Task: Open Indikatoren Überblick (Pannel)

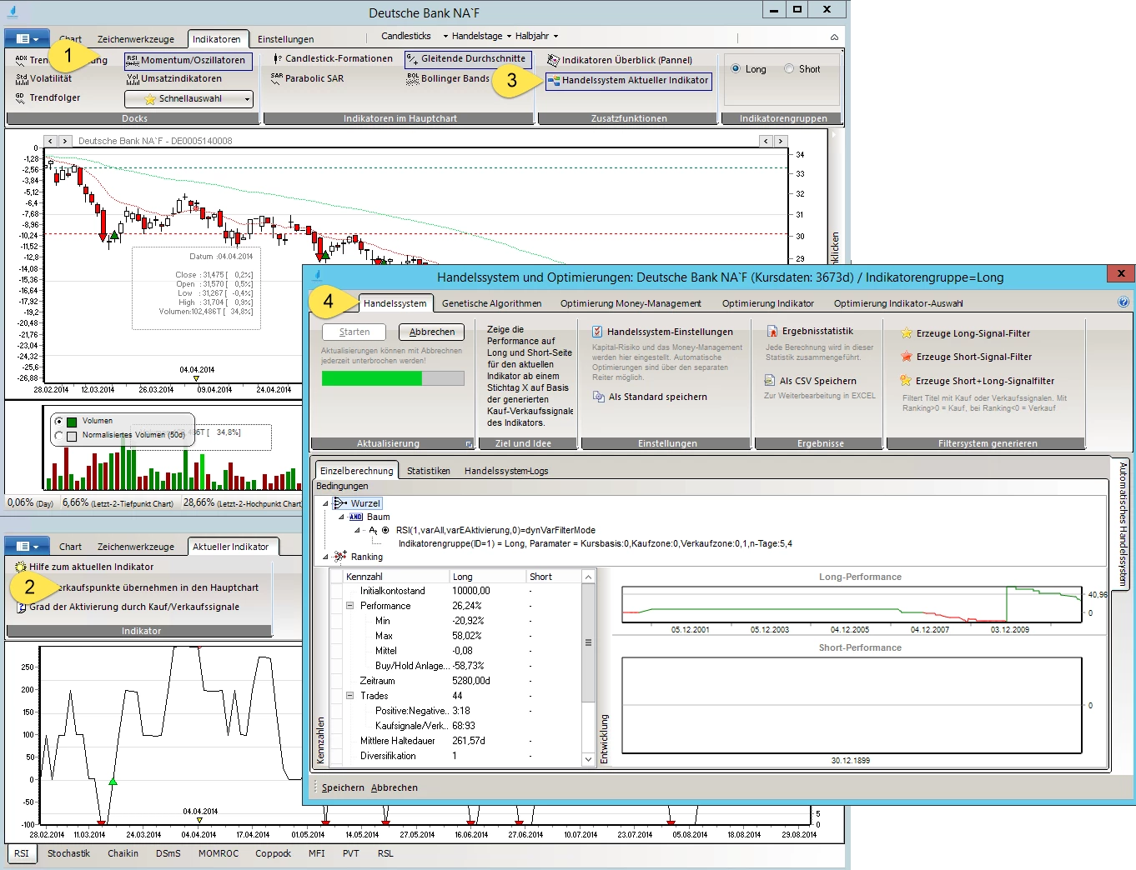Action: point(620,60)
